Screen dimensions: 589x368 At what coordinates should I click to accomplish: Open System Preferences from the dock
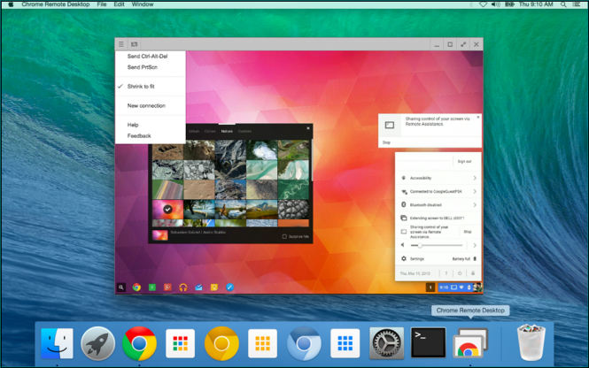[386, 343]
